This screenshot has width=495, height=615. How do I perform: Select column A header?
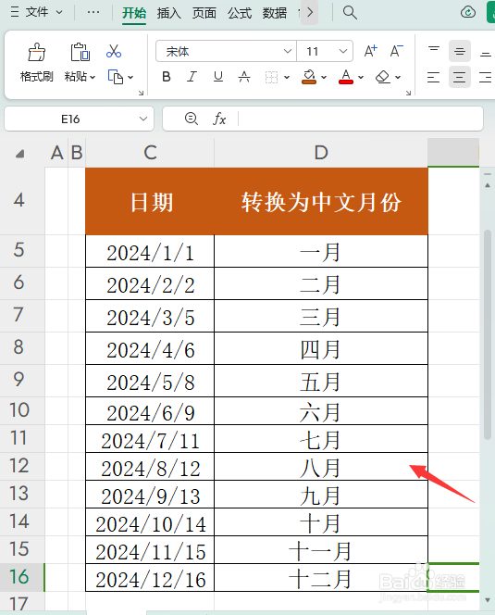56,152
